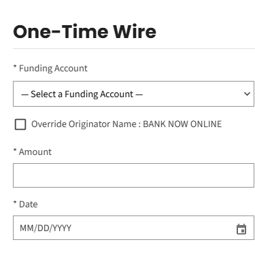Click the Date field label

coord(29,204)
